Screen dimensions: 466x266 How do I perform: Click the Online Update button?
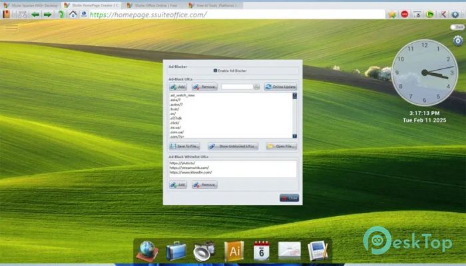pos(280,86)
